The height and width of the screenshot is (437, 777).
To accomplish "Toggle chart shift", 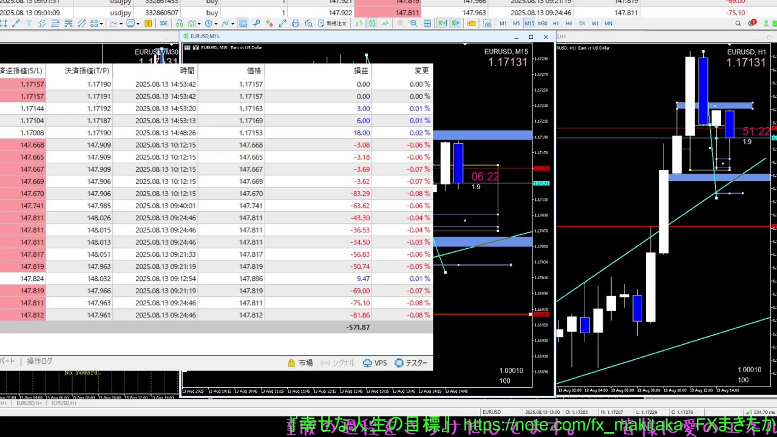I will coord(455,24).
